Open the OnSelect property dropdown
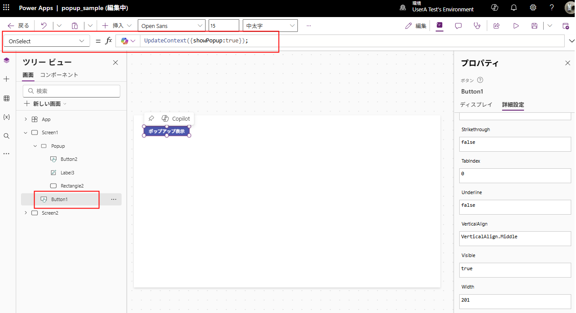Viewport: 576px width, 313px height. (46, 41)
